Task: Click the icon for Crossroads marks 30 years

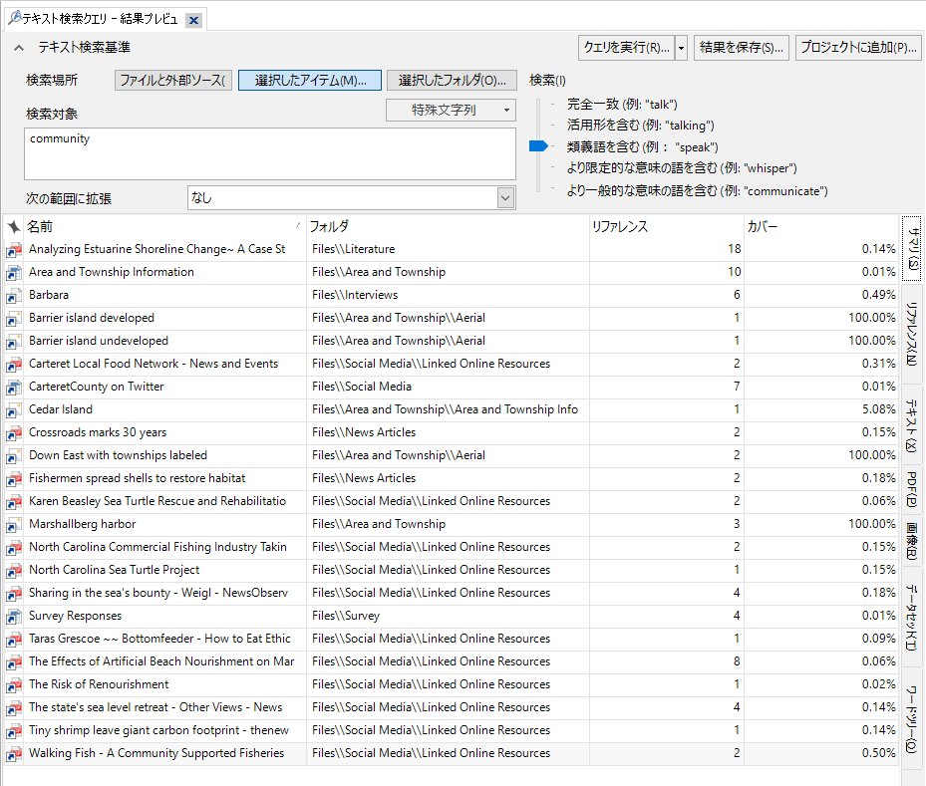Action: tap(14, 432)
